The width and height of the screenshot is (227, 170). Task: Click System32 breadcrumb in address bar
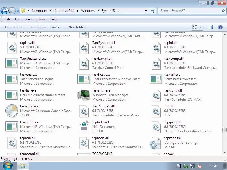109,11
